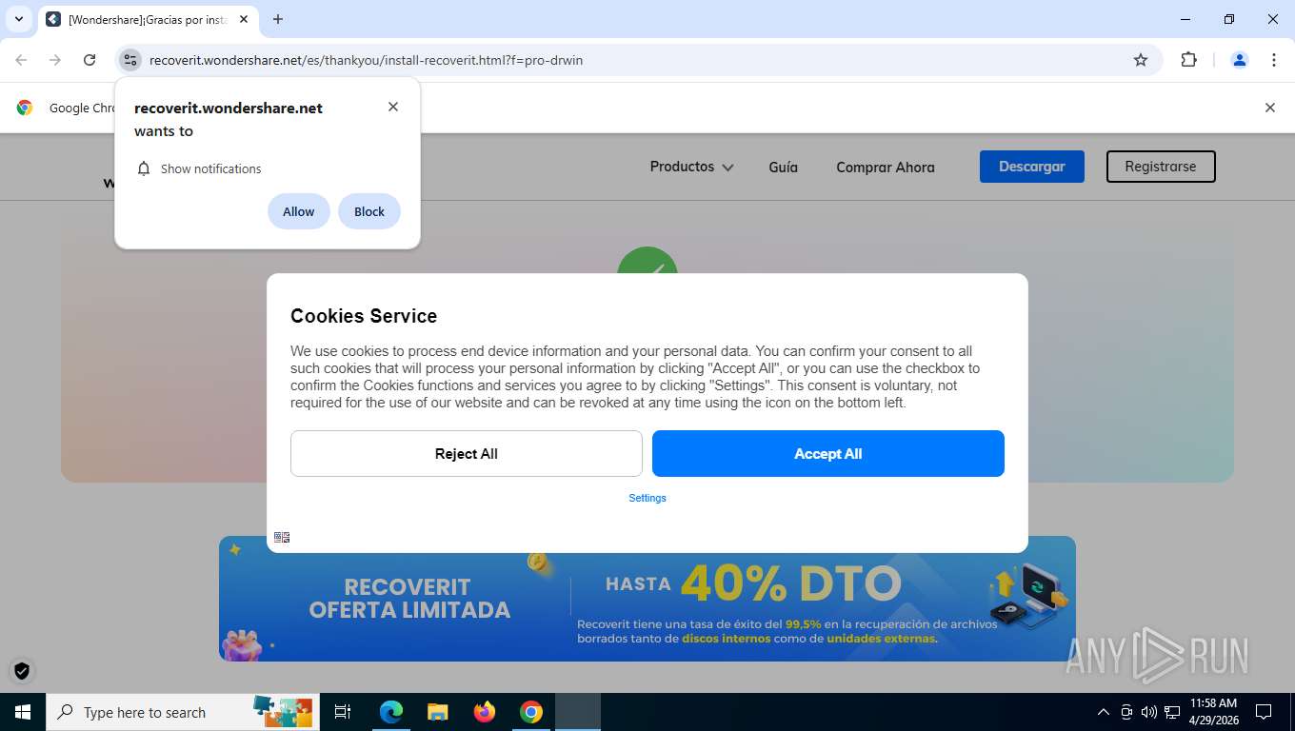Open the Chrome profile avatar
Screen dimensions: 1295x731
[x=1240, y=60]
